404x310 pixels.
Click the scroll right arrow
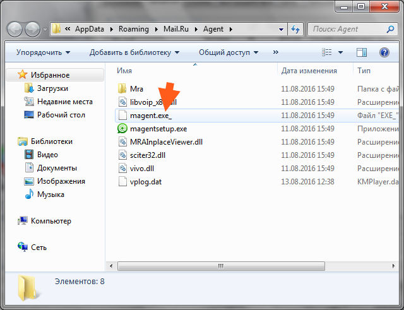tap(393, 266)
